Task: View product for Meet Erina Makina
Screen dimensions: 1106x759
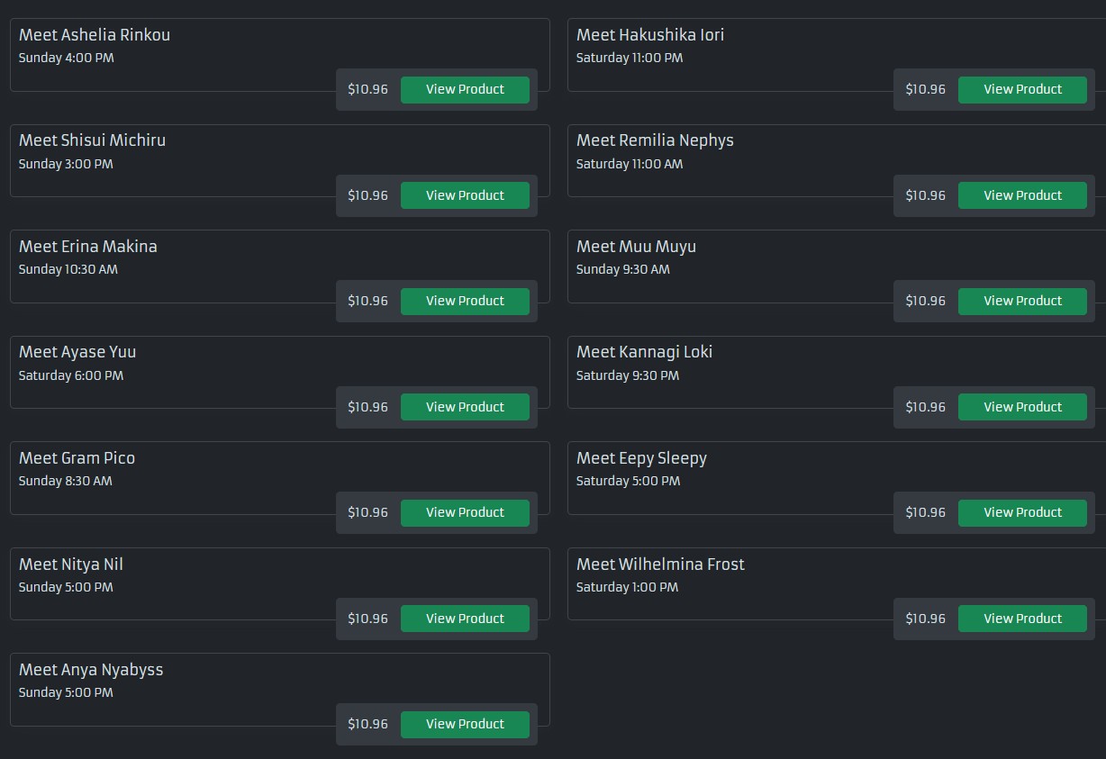Action: pyautogui.click(x=465, y=301)
